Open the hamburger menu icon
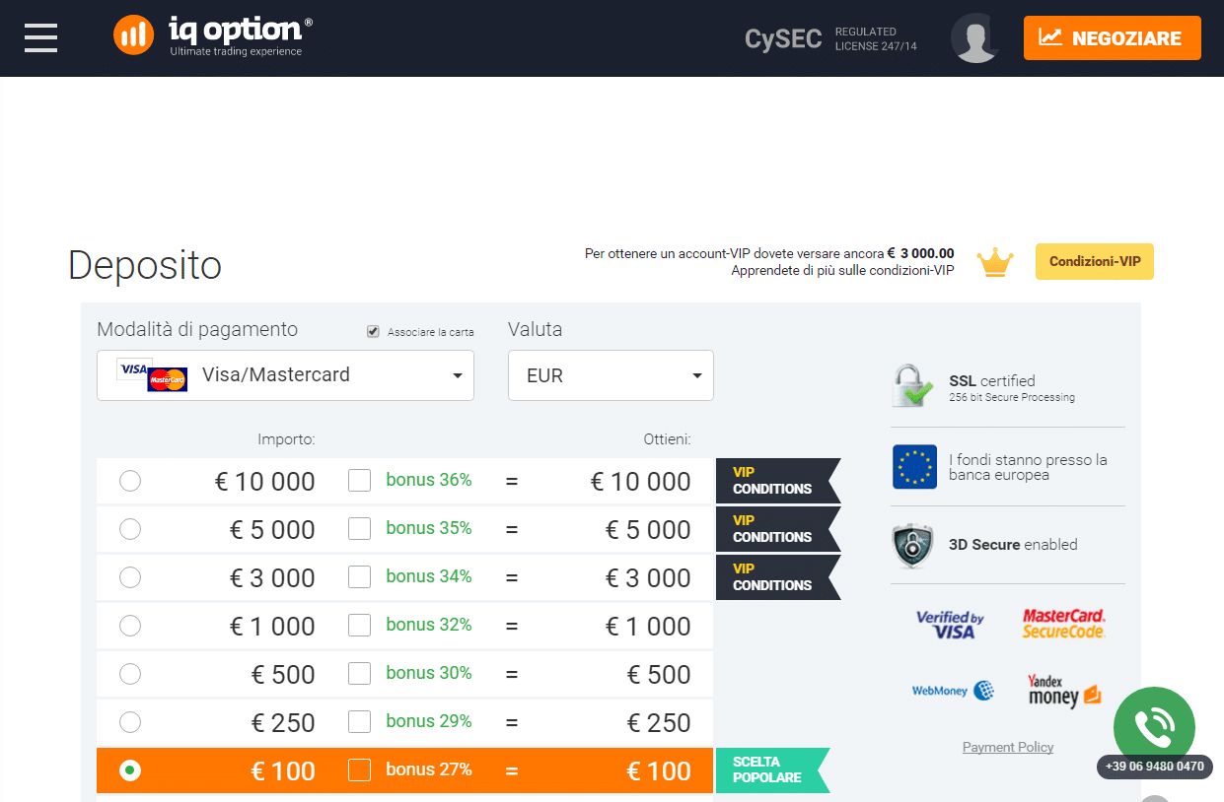Image resolution: width=1224 pixels, height=802 pixels. click(41, 37)
